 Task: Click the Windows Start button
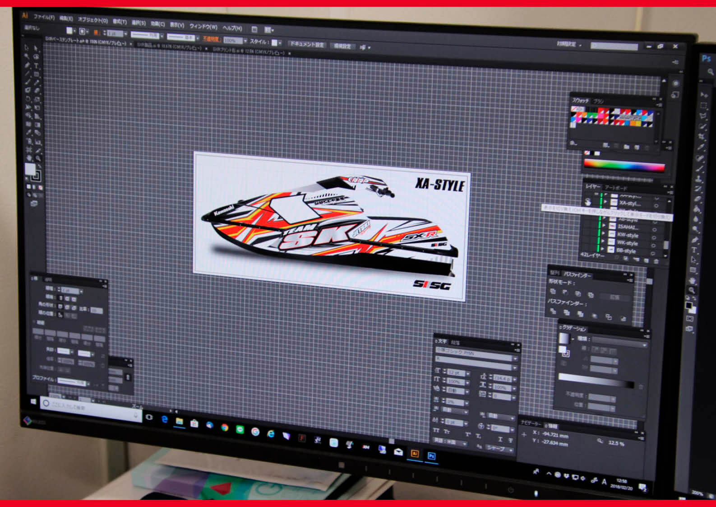point(33,401)
